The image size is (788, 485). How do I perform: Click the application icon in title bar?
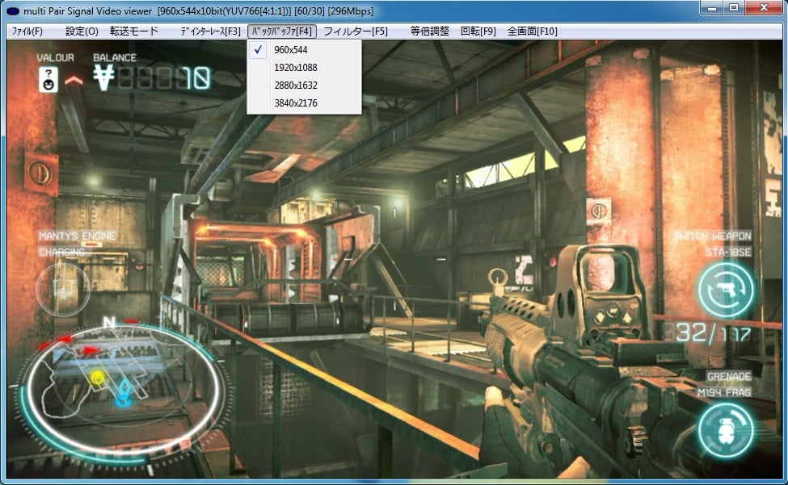(14, 8)
